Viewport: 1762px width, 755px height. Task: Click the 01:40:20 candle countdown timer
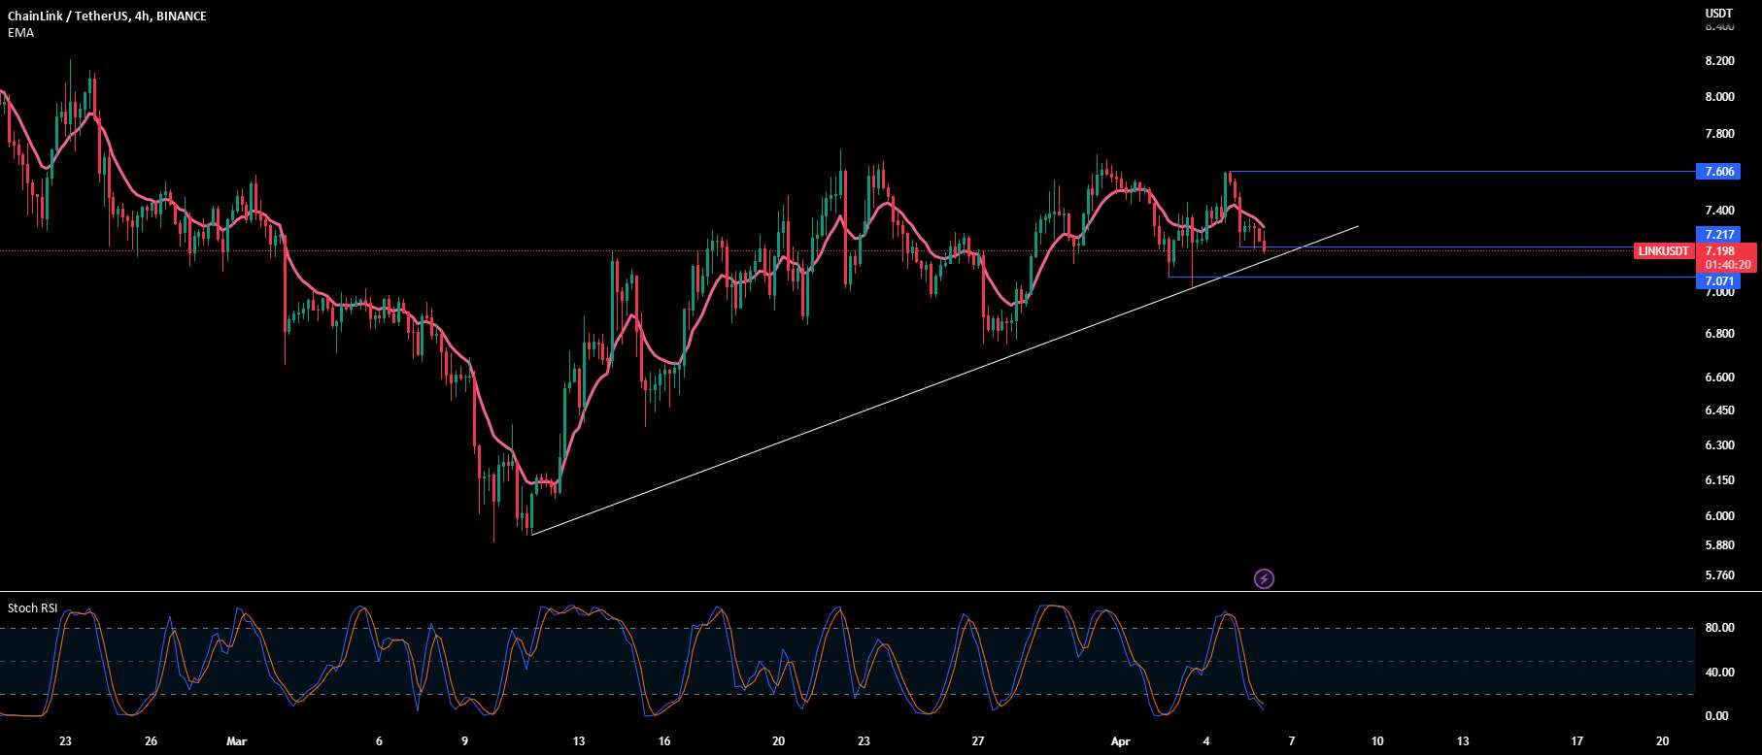(x=1728, y=265)
